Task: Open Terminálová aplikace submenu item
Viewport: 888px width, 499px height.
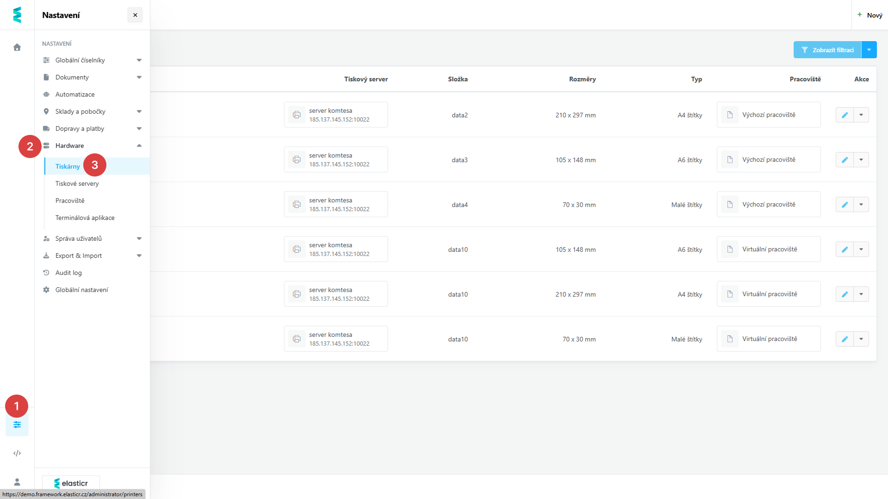Action: point(85,218)
